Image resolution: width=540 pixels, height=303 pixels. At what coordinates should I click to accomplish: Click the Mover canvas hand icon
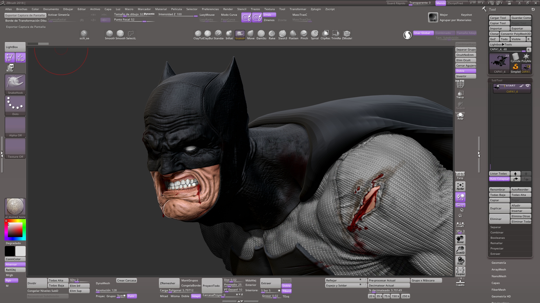pyautogui.click(x=460, y=239)
